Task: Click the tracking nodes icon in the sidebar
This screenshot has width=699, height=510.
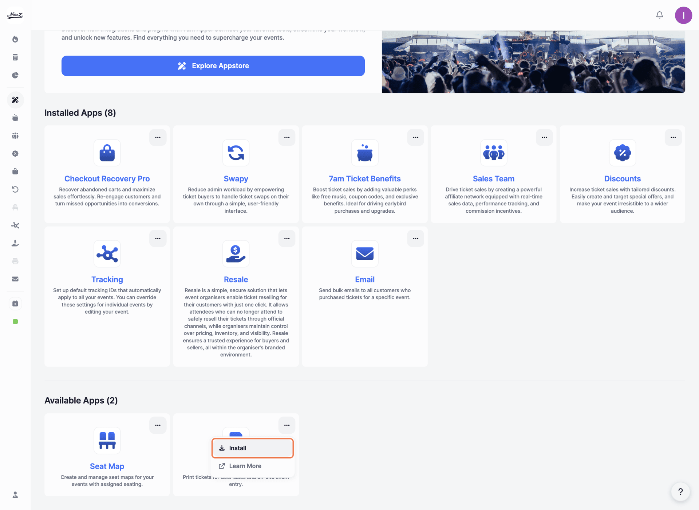Action: coord(15,225)
